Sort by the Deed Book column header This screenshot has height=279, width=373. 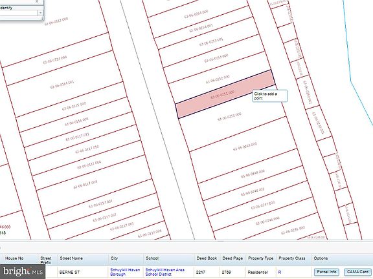207,258
